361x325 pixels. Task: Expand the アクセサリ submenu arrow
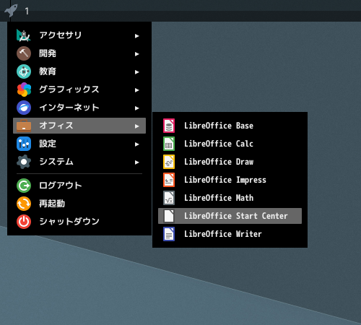[137, 36]
